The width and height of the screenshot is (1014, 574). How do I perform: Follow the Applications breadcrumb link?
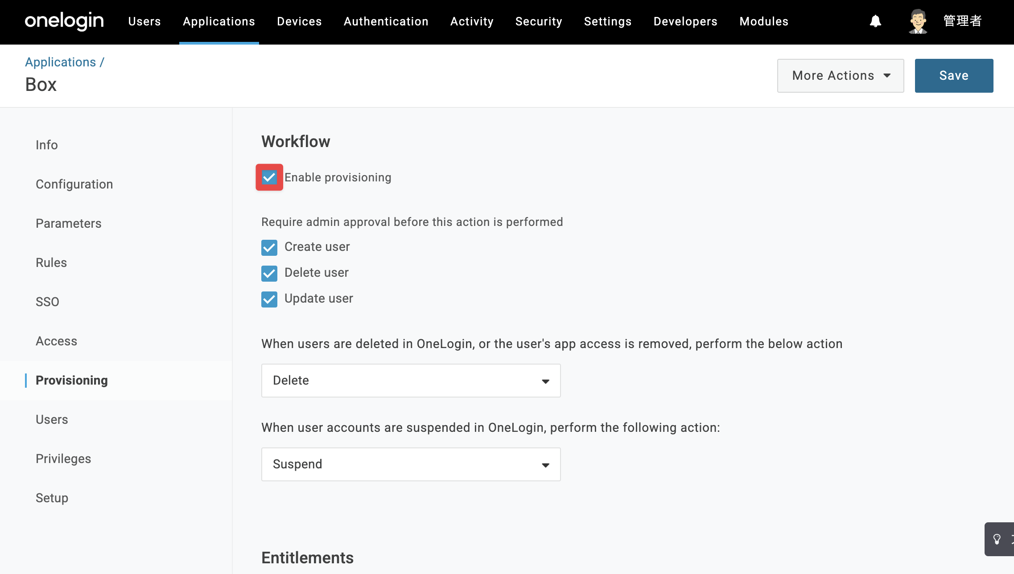pyautogui.click(x=60, y=62)
